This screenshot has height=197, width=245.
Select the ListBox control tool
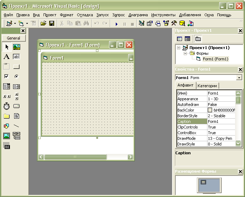tap(17, 86)
